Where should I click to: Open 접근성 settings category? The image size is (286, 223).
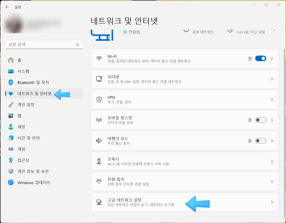click(x=44, y=160)
